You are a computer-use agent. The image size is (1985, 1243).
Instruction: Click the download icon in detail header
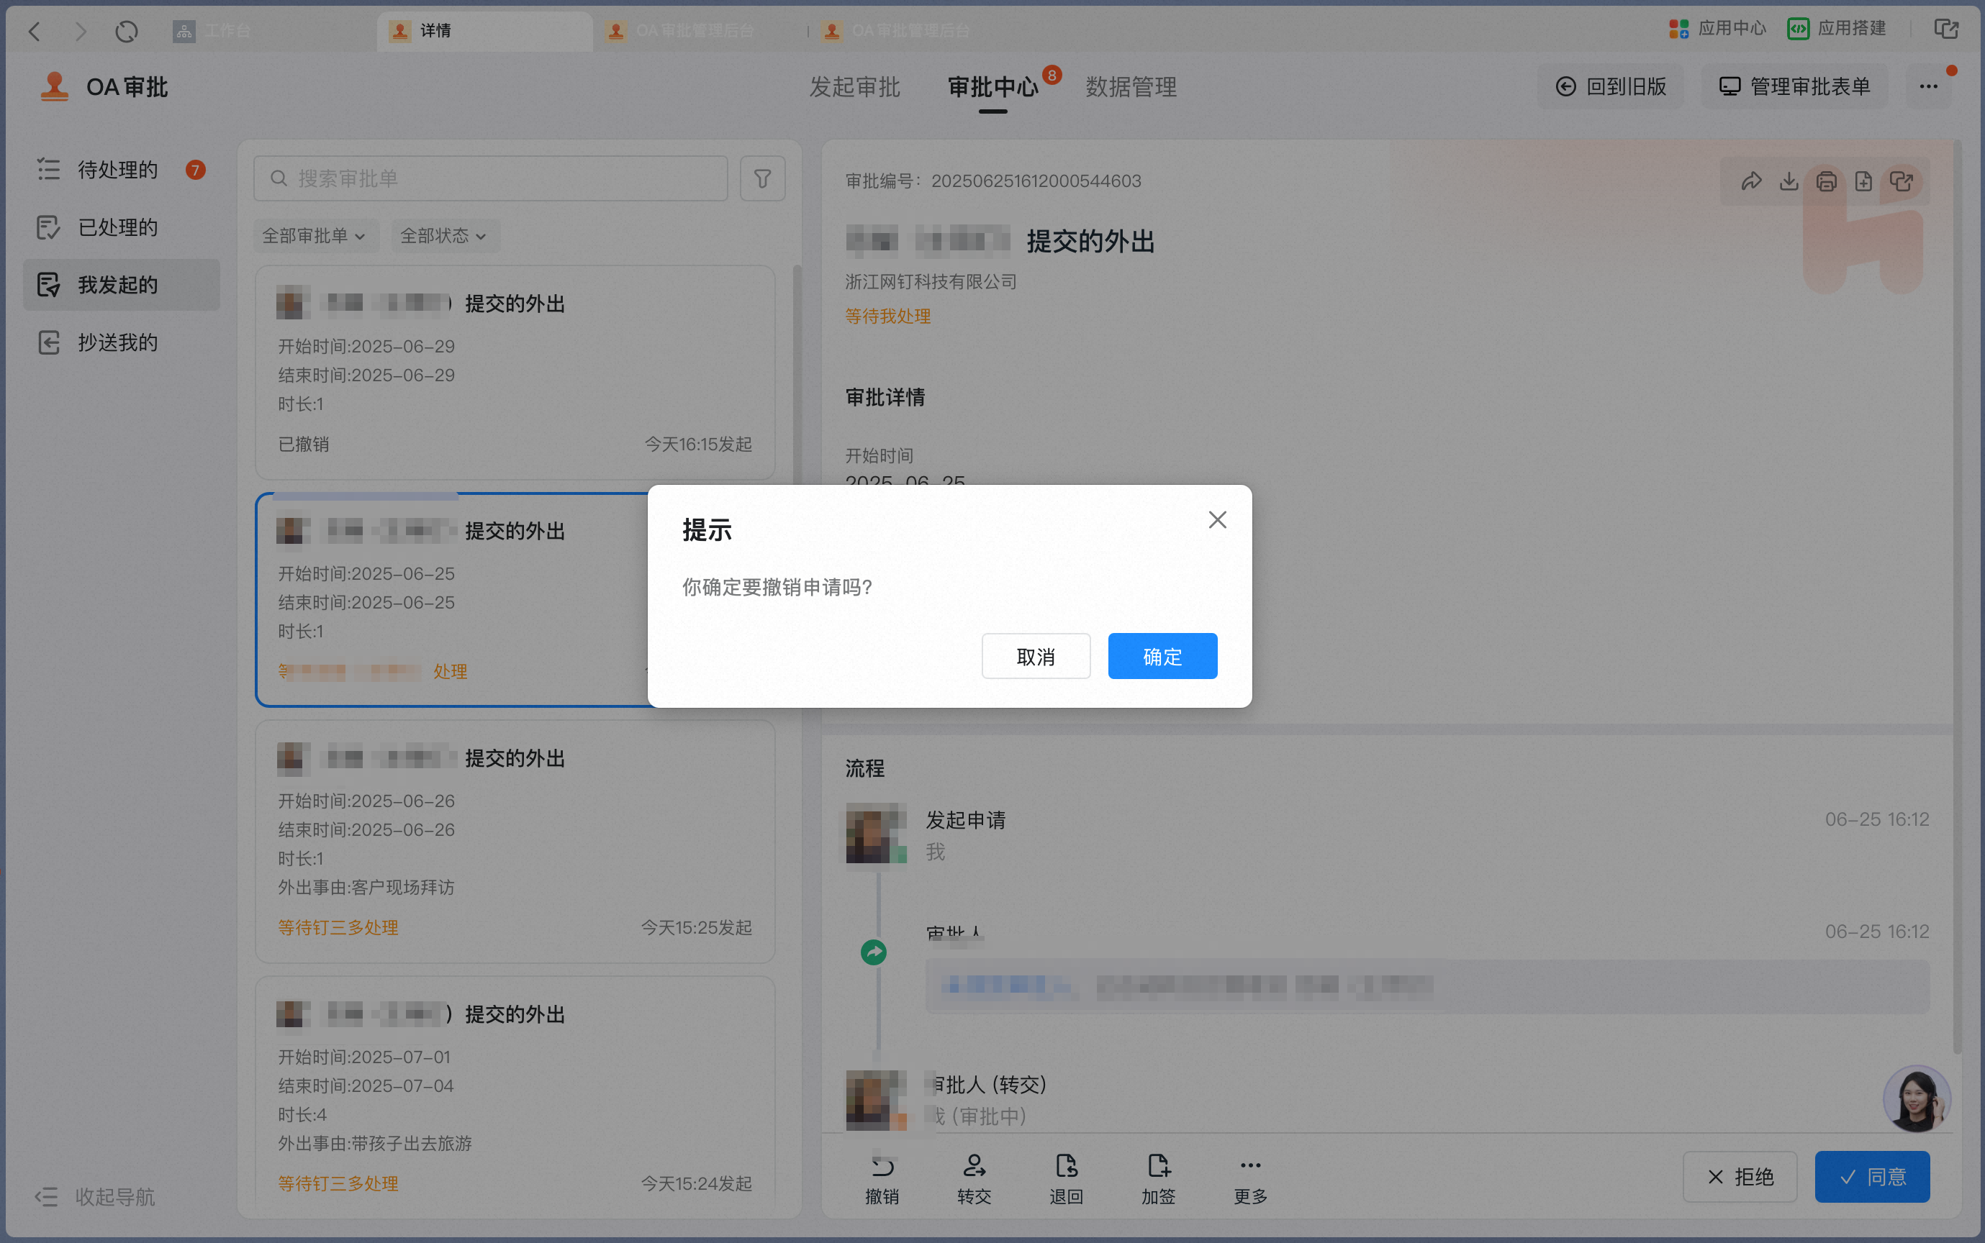pos(1789,181)
